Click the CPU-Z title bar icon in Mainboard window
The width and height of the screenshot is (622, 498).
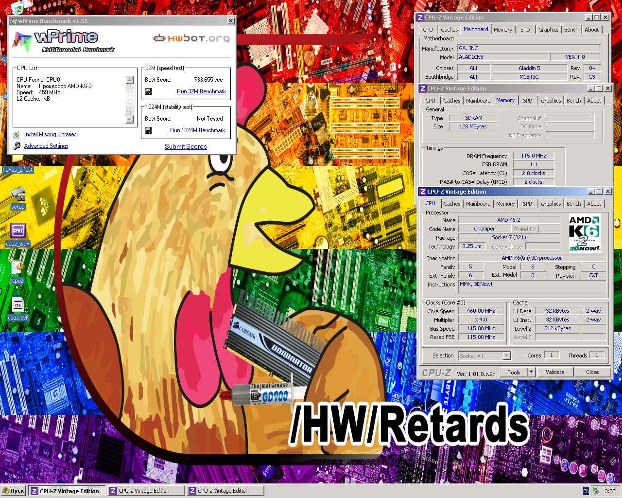[420, 18]
